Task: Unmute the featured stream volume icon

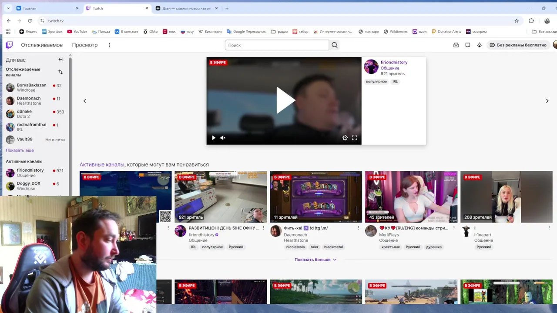Action: (223, 138)
